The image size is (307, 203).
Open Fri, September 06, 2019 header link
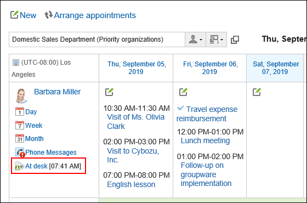(x=211, y=68)
